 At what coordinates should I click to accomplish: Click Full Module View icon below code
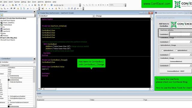(x=41, y=89)
